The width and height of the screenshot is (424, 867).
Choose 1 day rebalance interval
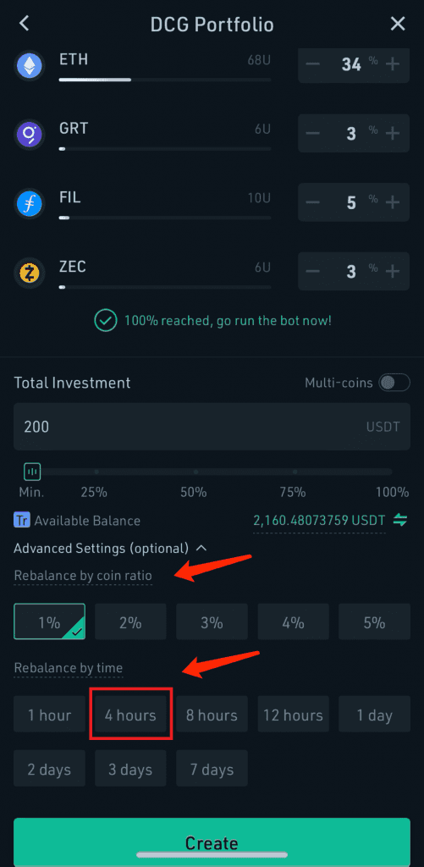pos(374,715)
